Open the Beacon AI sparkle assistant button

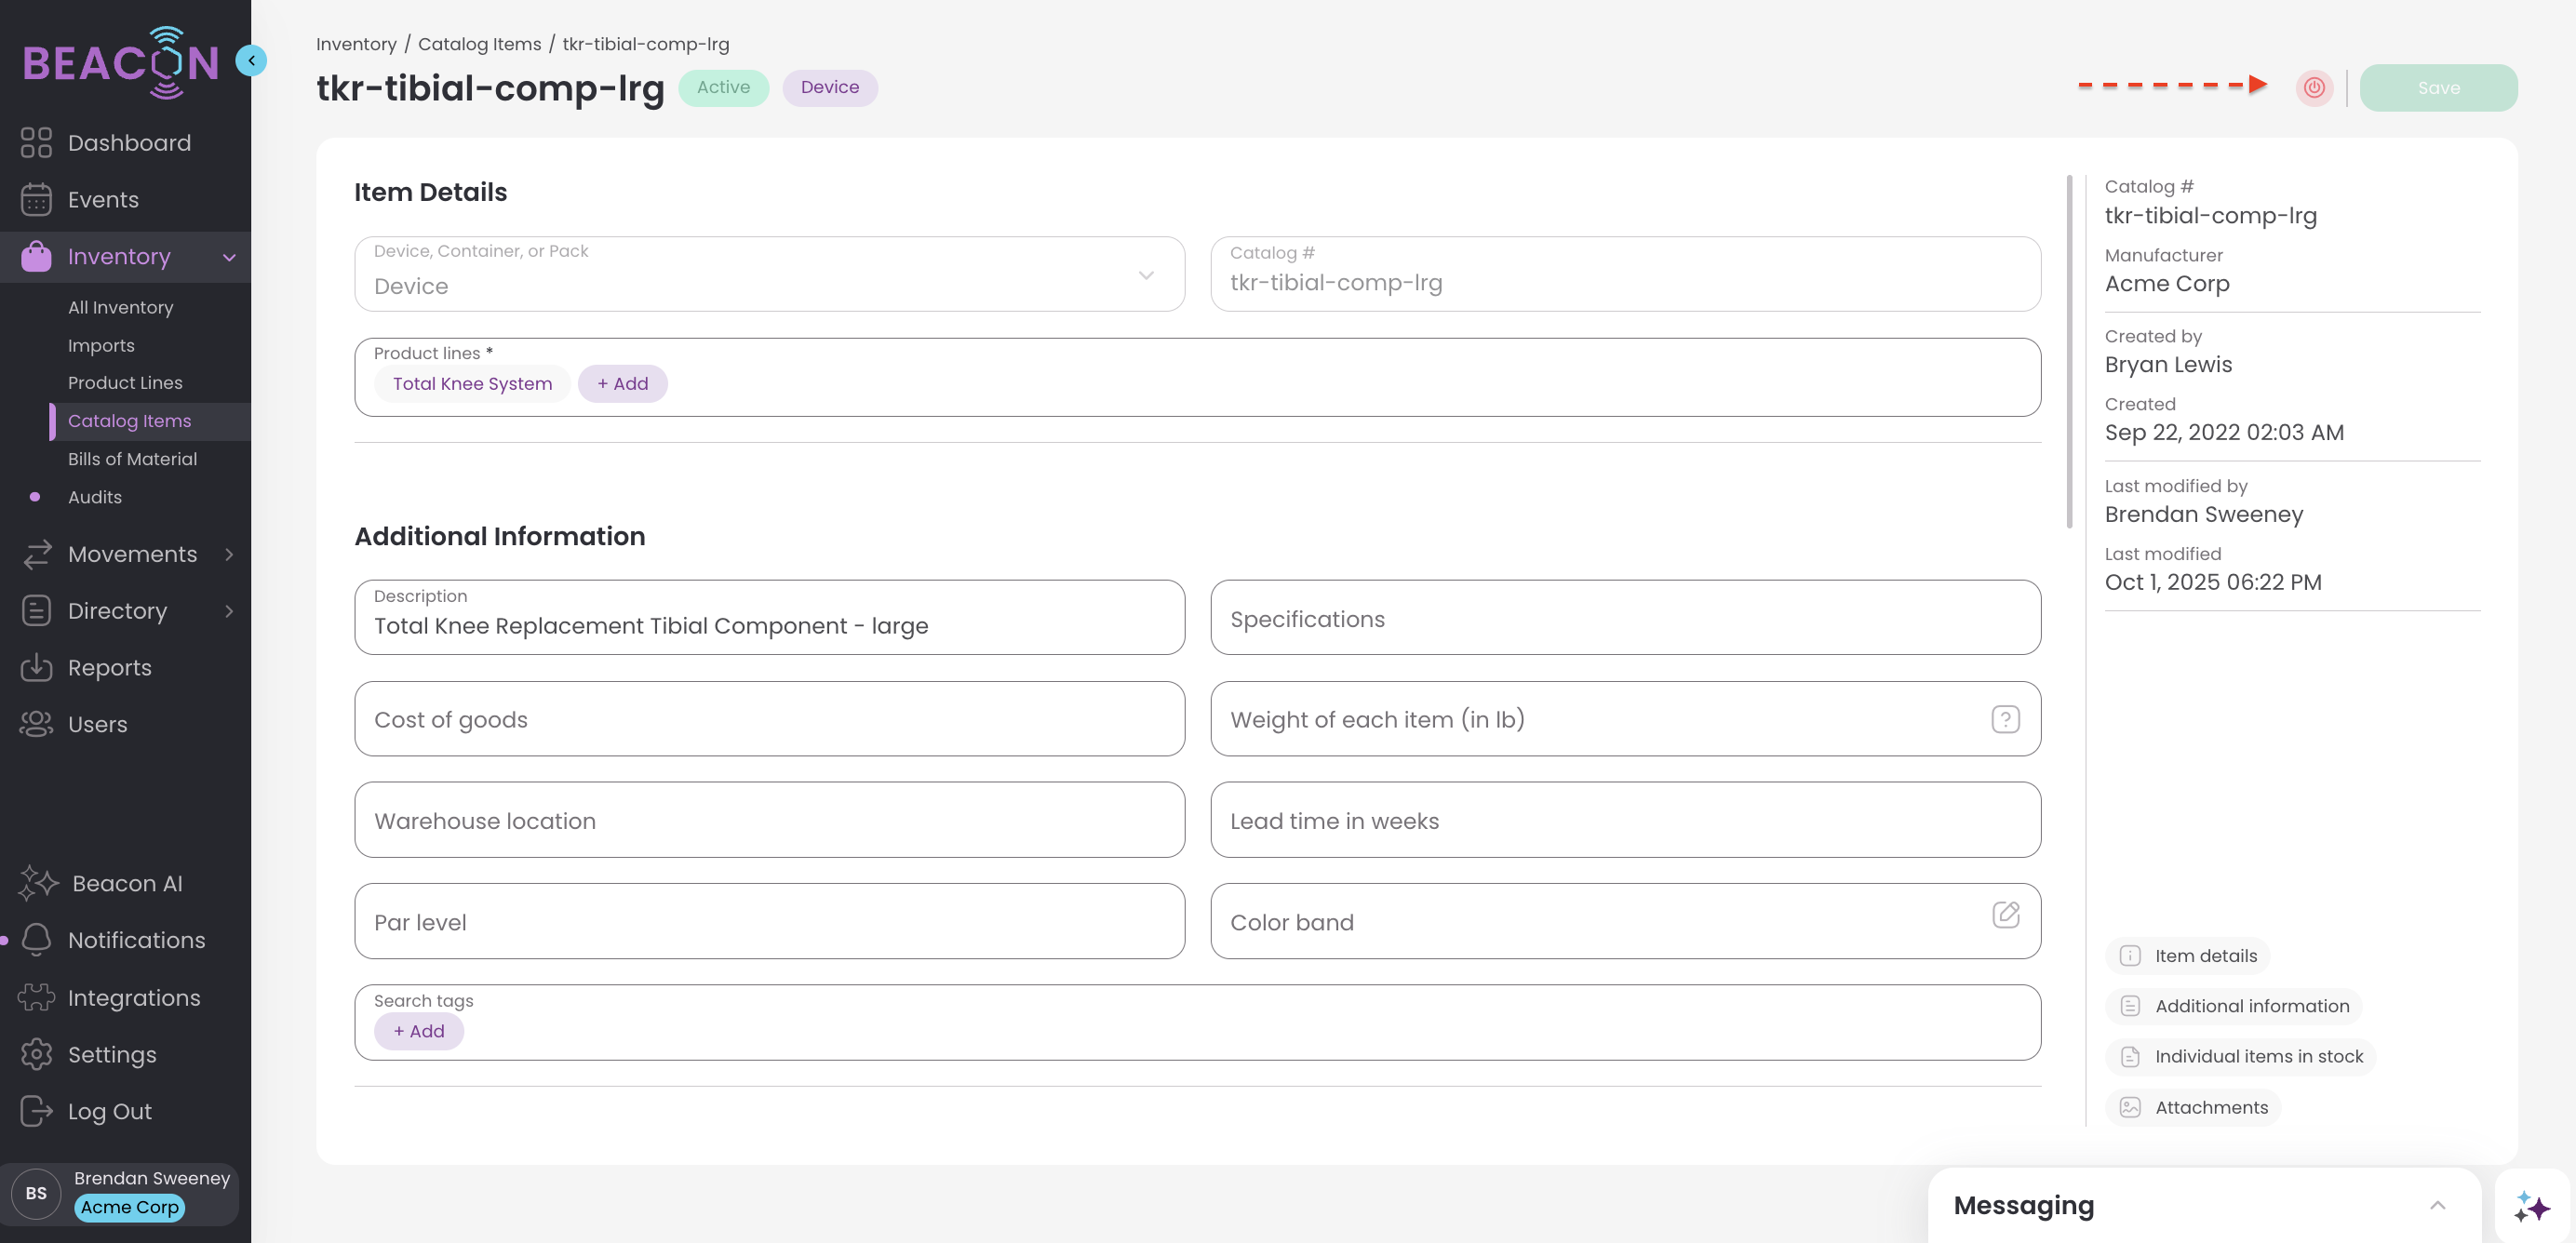2531,1207
